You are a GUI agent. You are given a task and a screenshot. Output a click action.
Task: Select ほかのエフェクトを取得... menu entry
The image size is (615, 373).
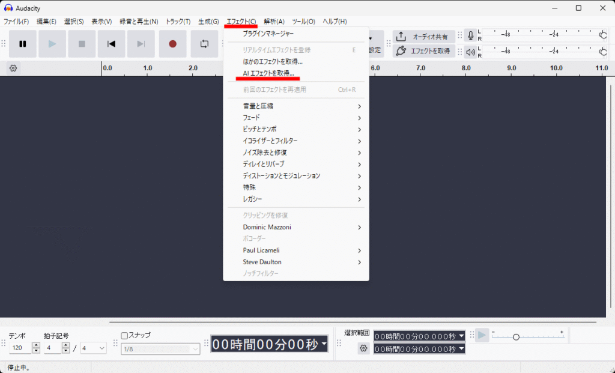click(x=295, y=62)
